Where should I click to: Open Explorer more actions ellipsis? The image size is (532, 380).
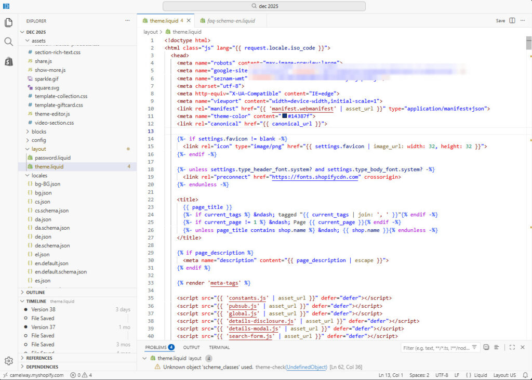pos(127,21)
